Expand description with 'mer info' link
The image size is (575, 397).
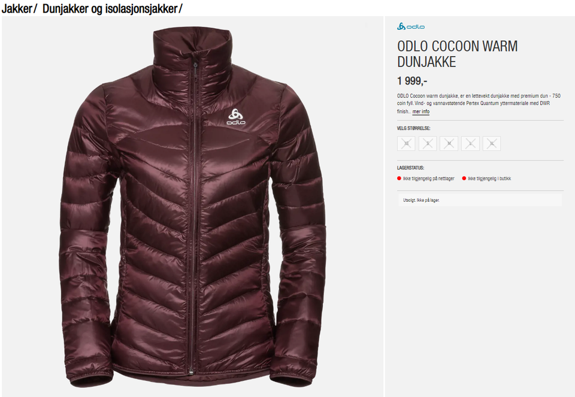click(420, 111)
